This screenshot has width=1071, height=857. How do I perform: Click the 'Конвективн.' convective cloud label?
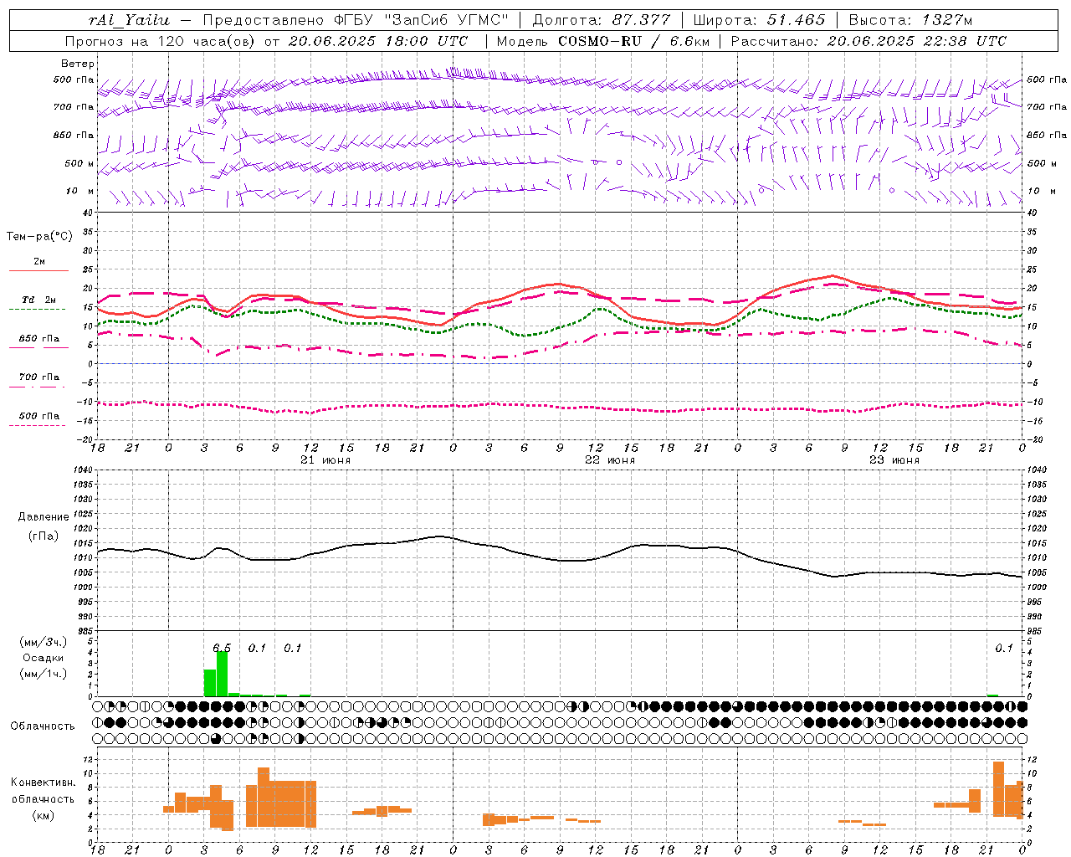[44, 783]
